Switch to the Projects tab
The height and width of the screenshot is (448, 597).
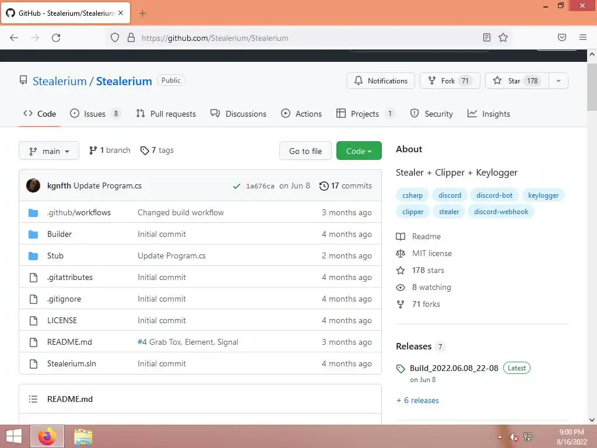click(366, 114)
